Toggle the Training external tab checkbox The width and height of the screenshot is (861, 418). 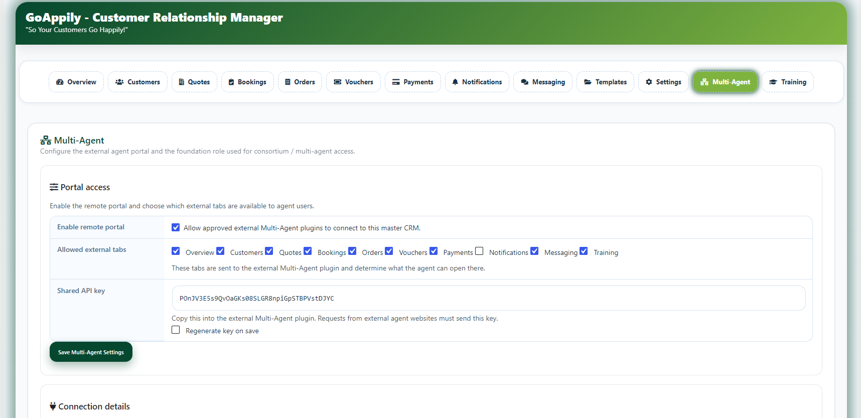pos(584,251)
